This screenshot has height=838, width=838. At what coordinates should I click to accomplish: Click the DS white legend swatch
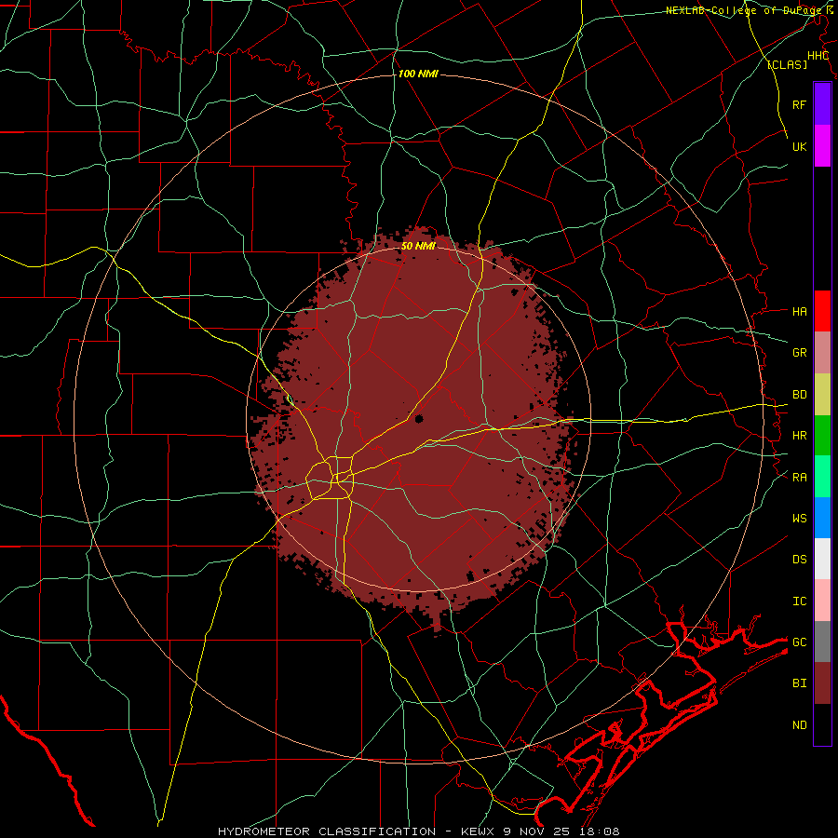(x=822, y=559)
